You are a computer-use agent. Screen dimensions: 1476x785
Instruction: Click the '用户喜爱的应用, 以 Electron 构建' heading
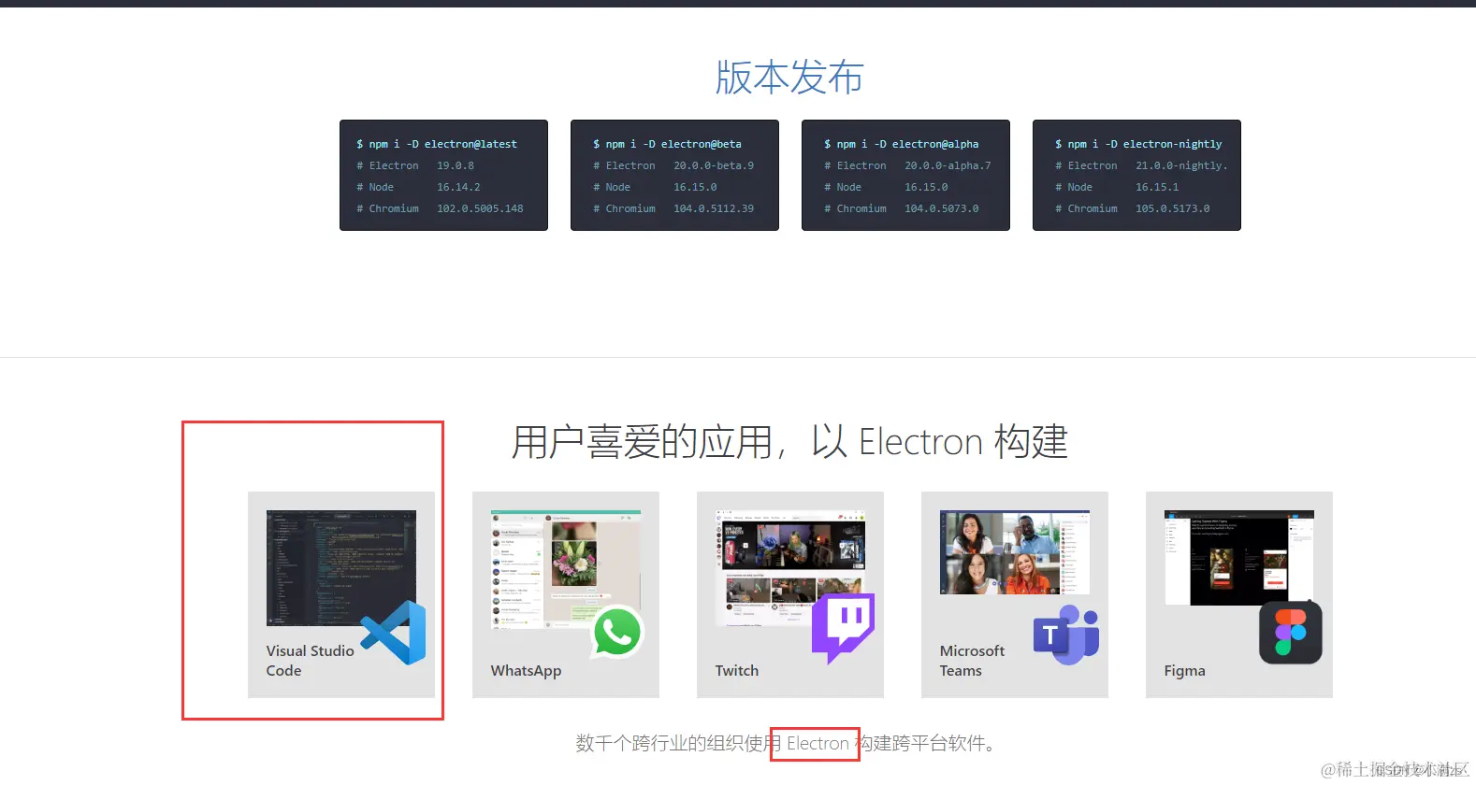pos(789,441)
